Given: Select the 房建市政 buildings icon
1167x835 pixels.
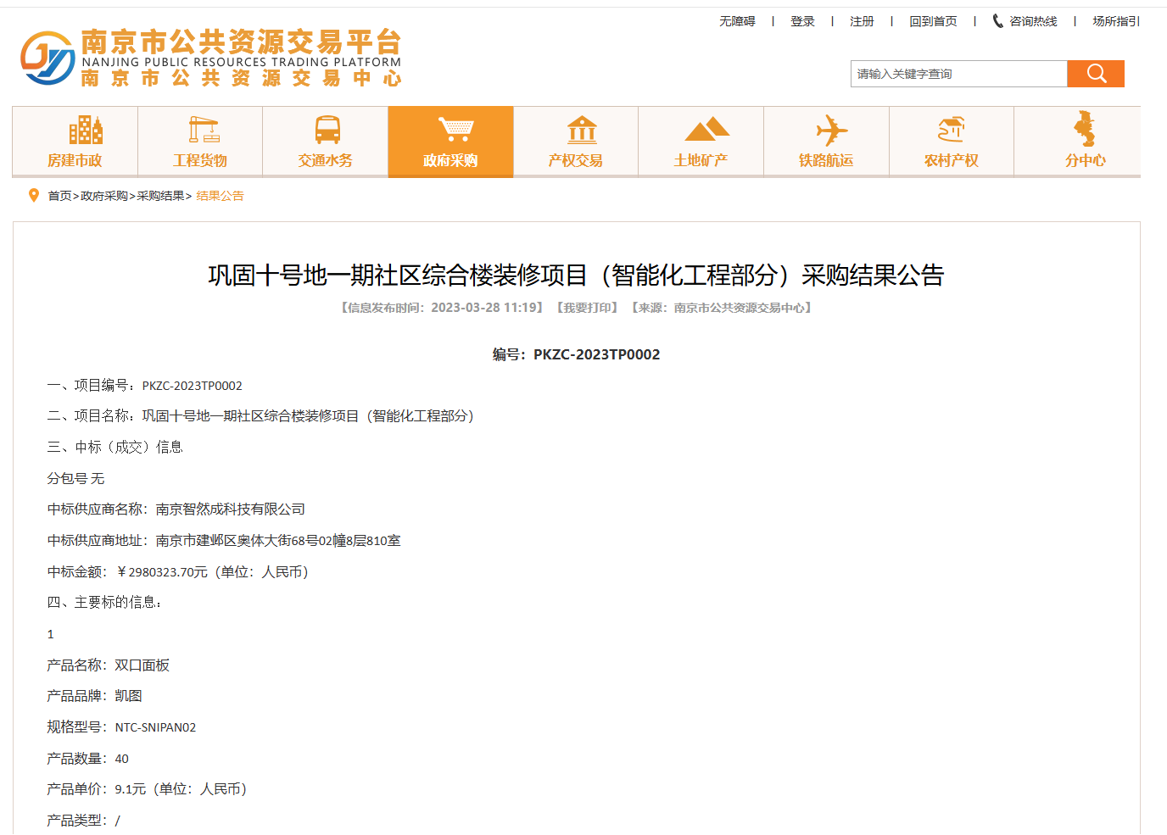Looking at the screenshot, I should (x=86, y=131).
